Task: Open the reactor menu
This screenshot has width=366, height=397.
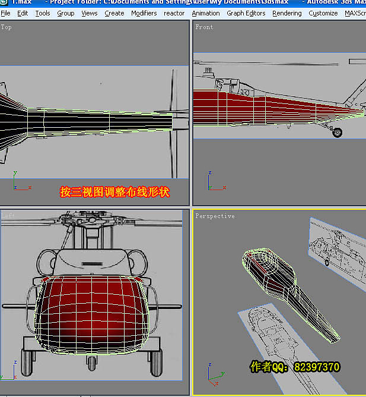Action: pyautogui.click(x=174, y=13)
